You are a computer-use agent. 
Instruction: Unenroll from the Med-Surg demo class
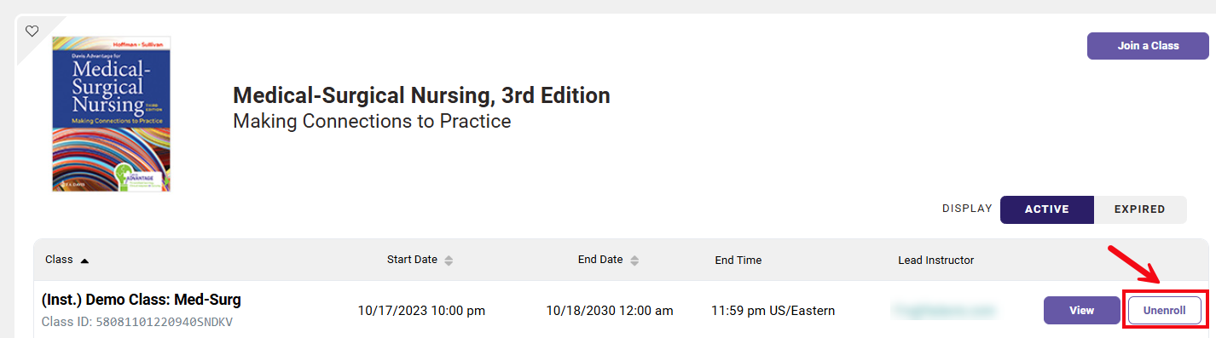(x=1164, y=311)
